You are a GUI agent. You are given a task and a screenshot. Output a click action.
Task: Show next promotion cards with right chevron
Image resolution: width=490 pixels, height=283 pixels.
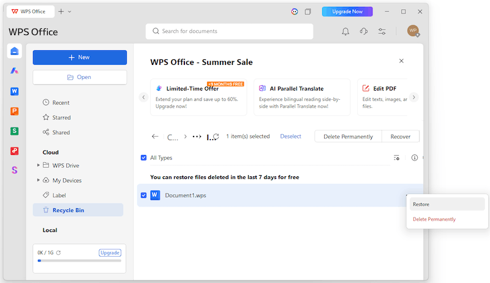[x=414, y=97]
